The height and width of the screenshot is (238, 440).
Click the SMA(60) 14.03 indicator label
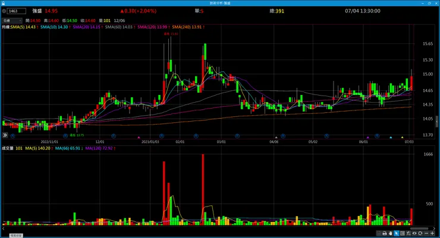coord(120,27)
